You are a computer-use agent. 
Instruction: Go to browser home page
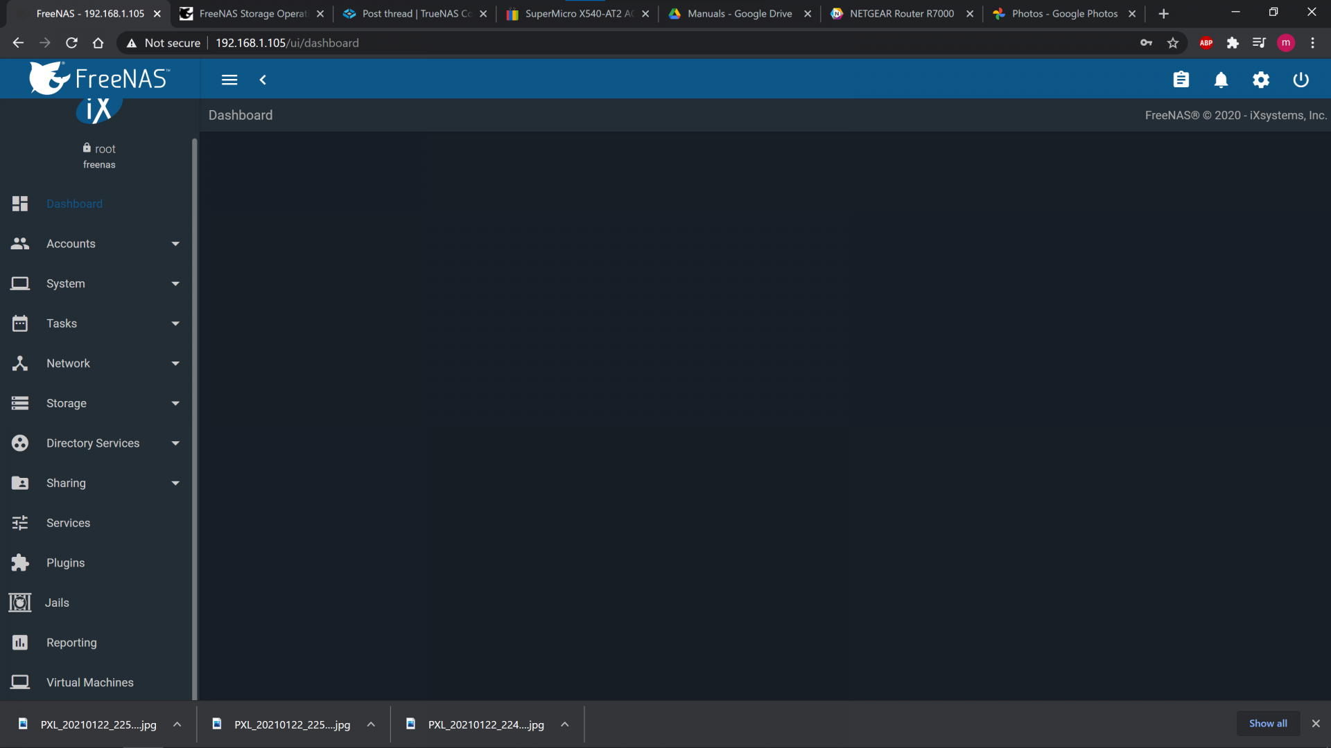click(98, 43)
